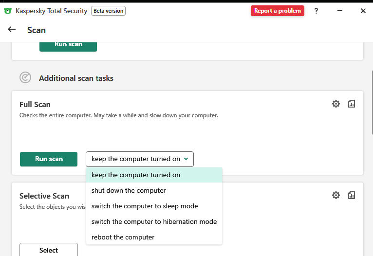Go back using the arrow icon

tap(12, 30)
